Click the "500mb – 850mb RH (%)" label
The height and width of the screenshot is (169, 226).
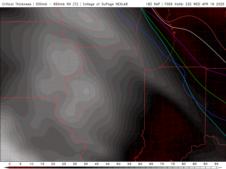tap(57, 4)
